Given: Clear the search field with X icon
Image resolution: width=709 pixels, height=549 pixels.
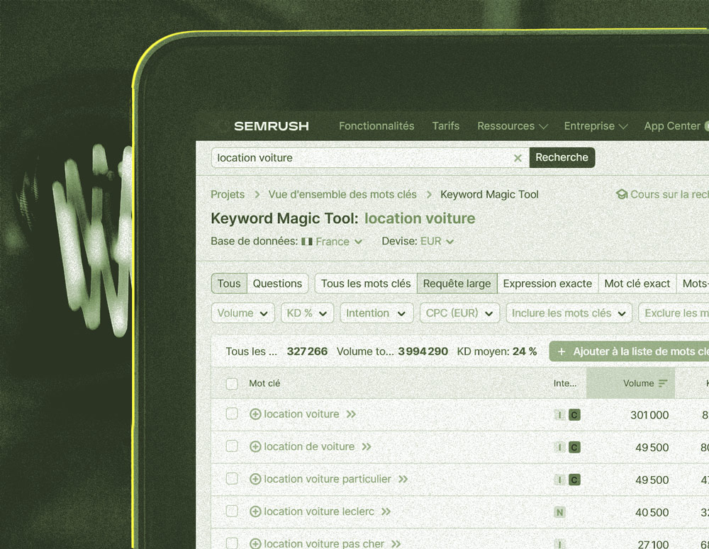Looking at the screenshot, I should point(518,158).
